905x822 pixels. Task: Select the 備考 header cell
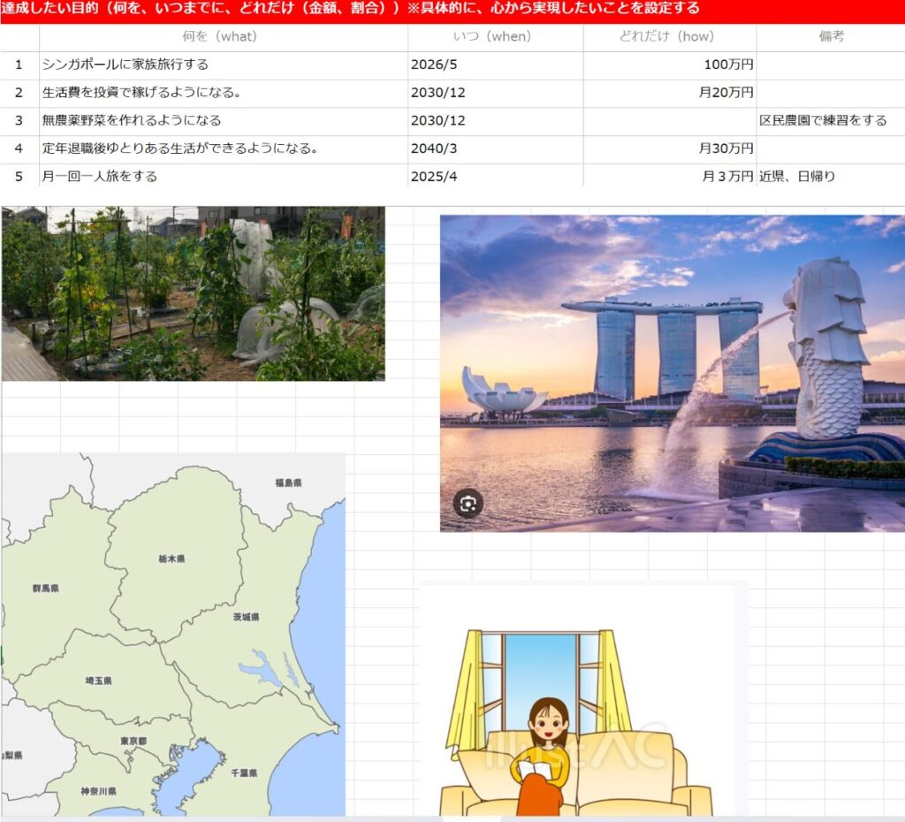(x=830, y=37)
